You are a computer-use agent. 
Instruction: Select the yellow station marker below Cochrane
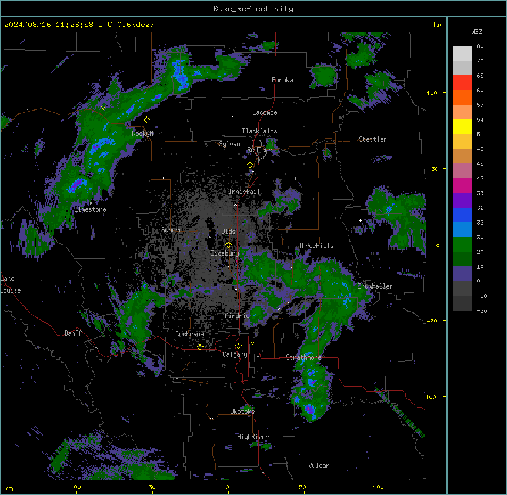tap(200, 347)
